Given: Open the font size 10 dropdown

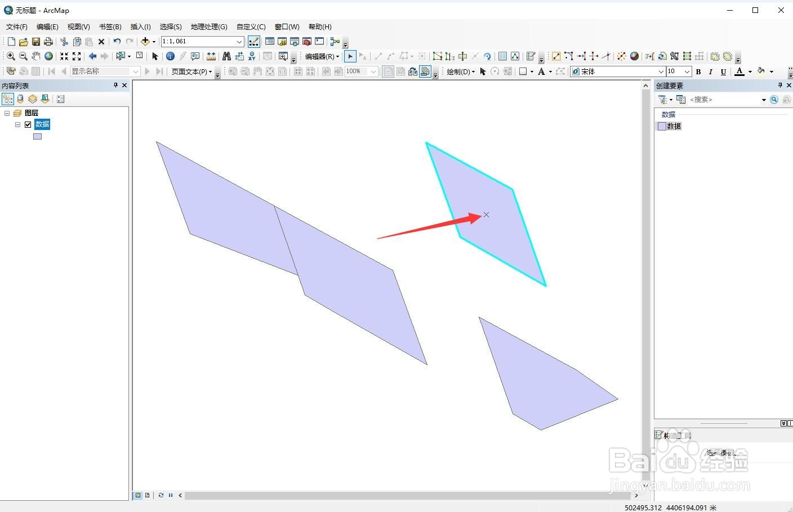Looking at the screenshot, I should (687, 71).
